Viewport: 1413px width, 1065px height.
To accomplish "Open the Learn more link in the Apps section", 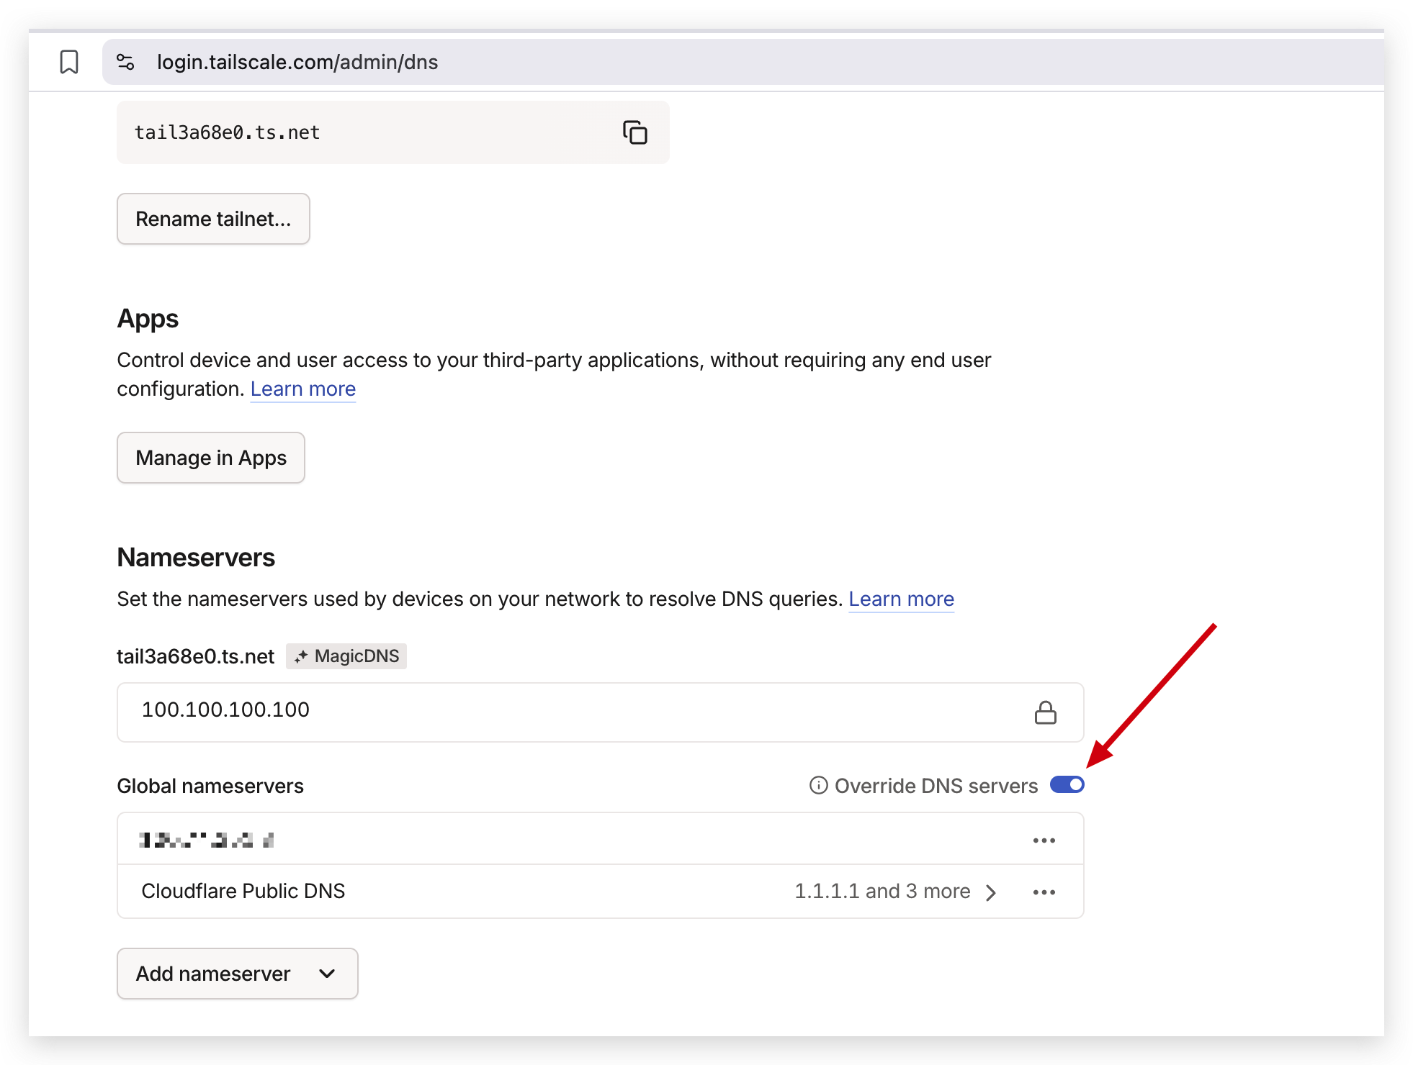I will click(302, 389).
